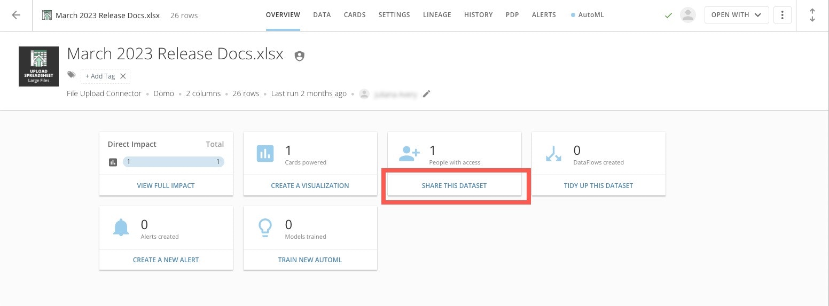Click TIDY UP THIS DATASET

(x=599, y=185)
